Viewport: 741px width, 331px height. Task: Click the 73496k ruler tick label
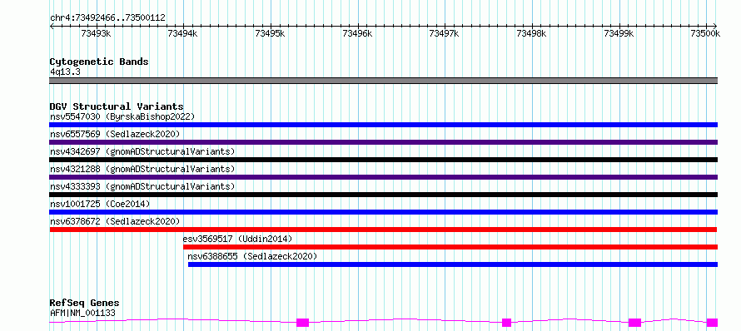(x=357, y=33)
